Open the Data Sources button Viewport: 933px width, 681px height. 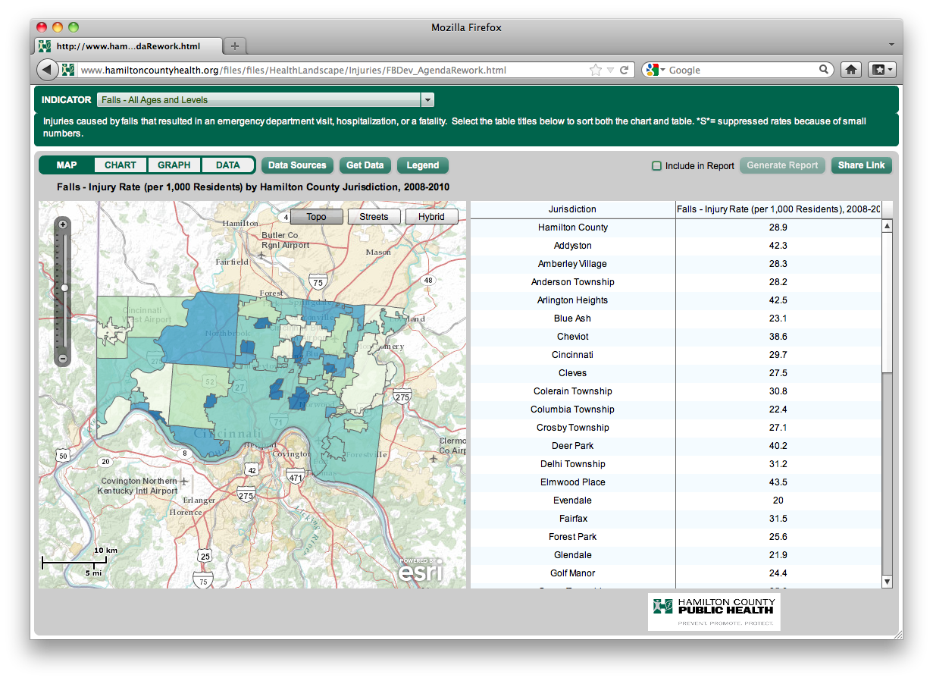pyautogui.click(x=297, y=165)
